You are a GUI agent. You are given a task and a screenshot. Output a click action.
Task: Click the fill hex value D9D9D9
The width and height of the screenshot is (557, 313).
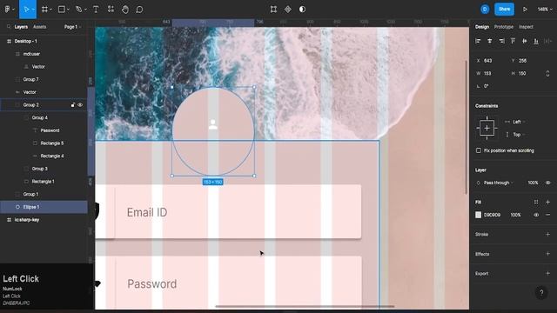point(492,215)
